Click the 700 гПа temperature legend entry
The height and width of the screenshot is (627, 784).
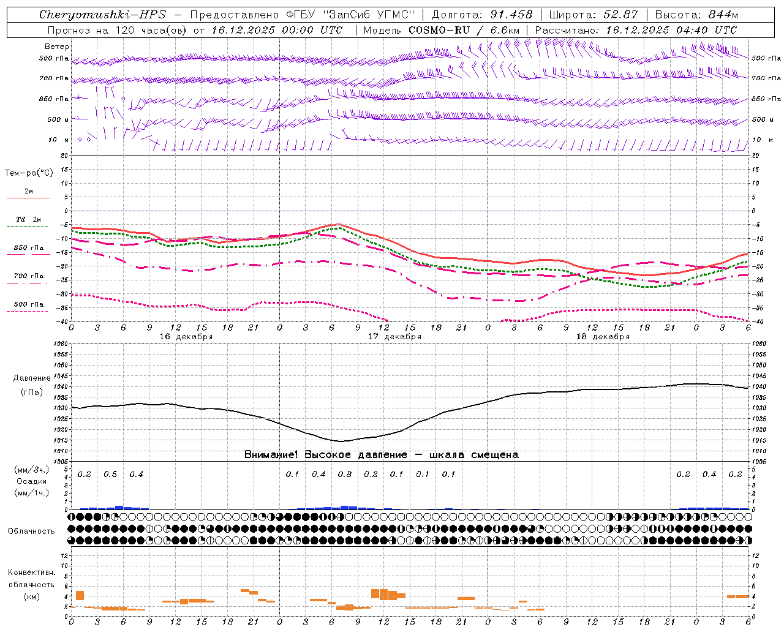pyautogui.click(x=29, y=276)
